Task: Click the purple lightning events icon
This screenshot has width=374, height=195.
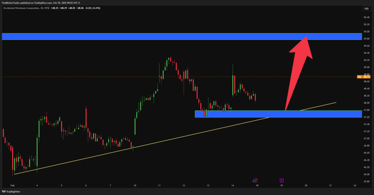Action: (x=255, y=180)
